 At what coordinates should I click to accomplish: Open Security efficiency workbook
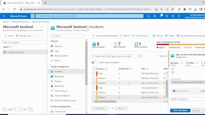click(x=191, y=36)
